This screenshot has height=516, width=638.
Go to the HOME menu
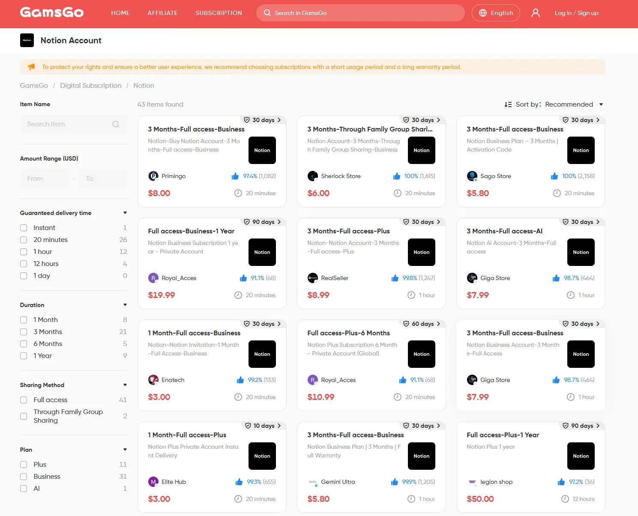tap(120, 13)
